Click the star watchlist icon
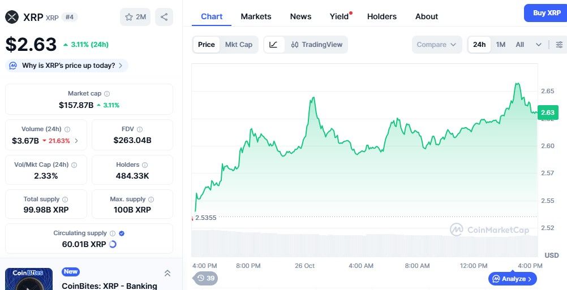This screenshot has height=290, width=567. point(129,17)
